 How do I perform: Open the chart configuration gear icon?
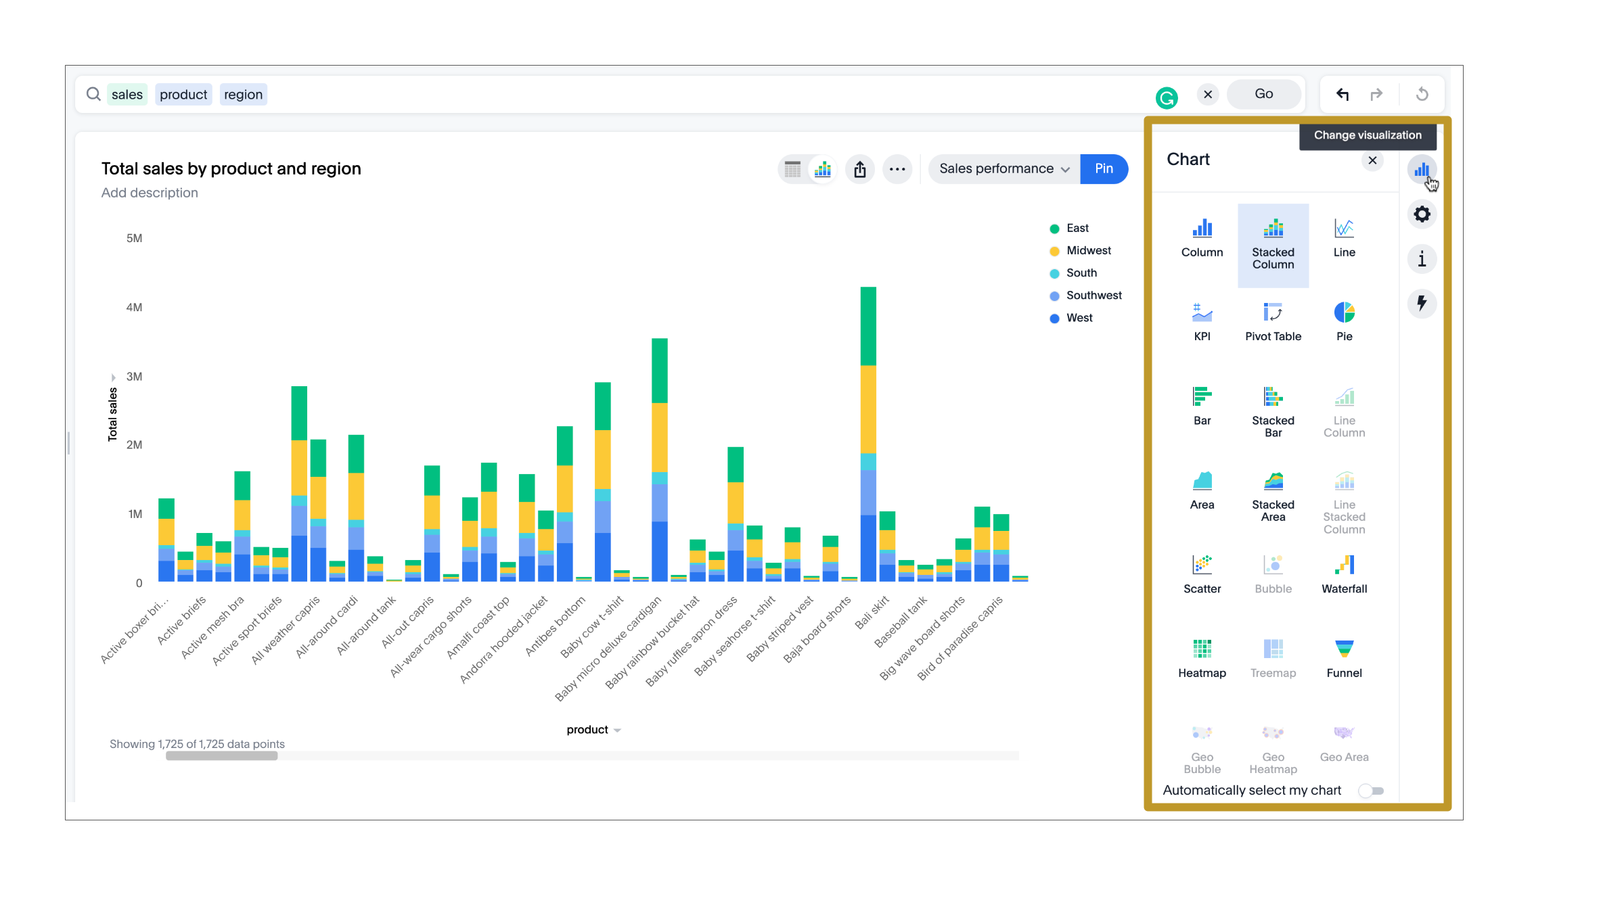(1422, 214)
